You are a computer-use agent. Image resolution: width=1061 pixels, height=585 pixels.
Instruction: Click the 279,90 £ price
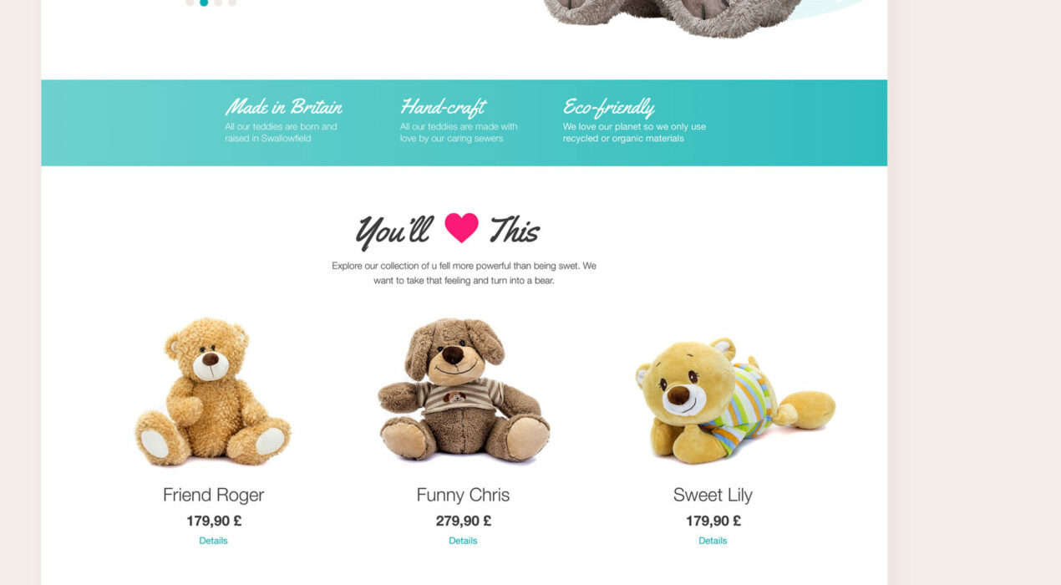coord(463,521)
